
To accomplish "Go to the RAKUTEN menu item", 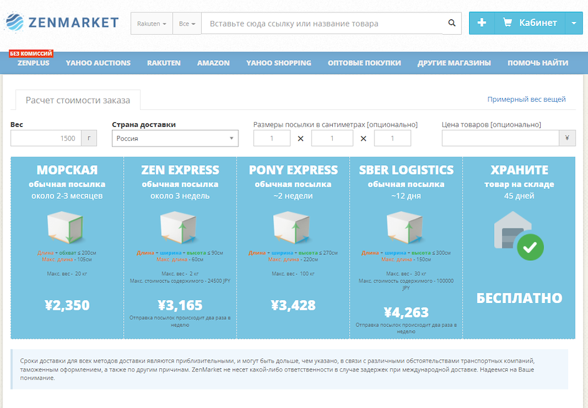I will (164, 63).
